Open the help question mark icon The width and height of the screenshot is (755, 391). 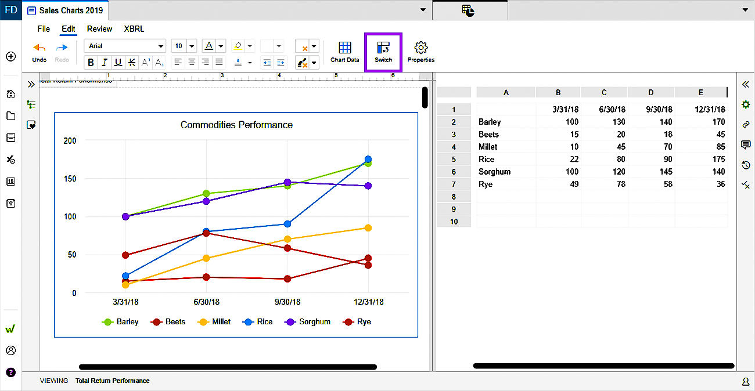coord(10,372)
